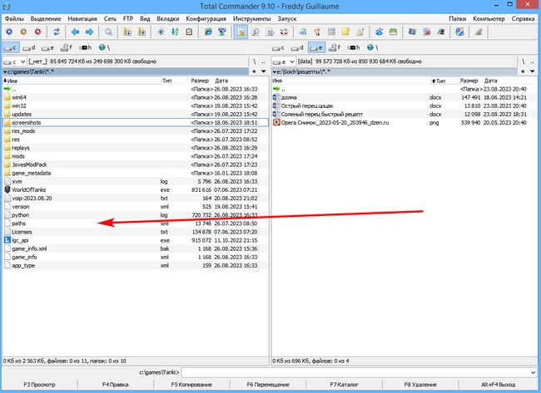This screenshot has height=393, width=541.
Task: Switch right panel to drive f
Action: click(x=335, y=47)
